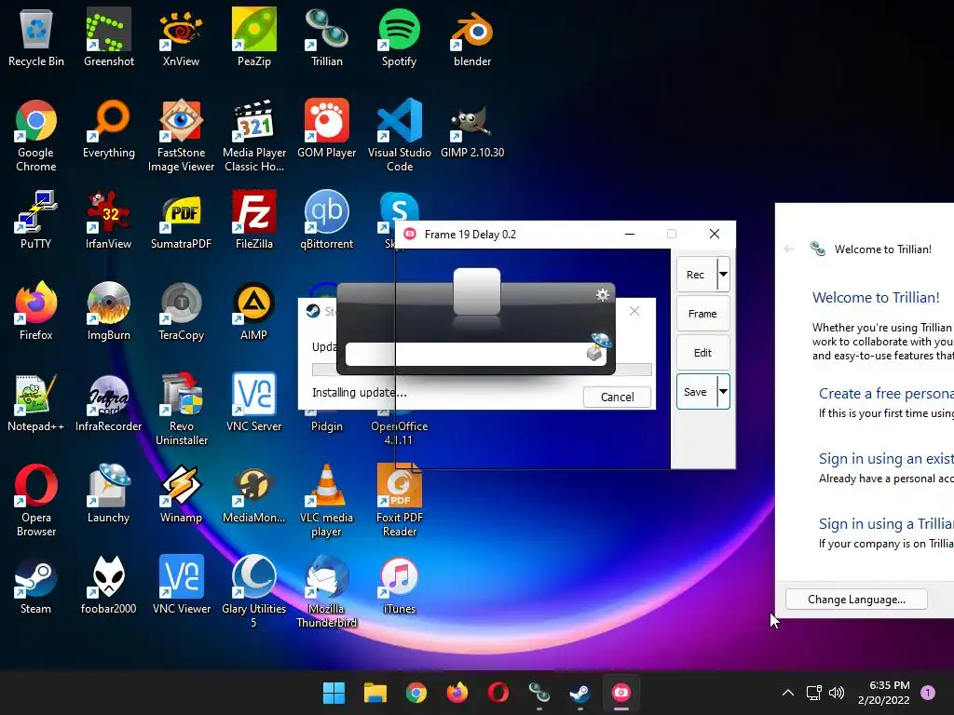
Task: Click the Edit button in recorder
Action: pos(702,353)
